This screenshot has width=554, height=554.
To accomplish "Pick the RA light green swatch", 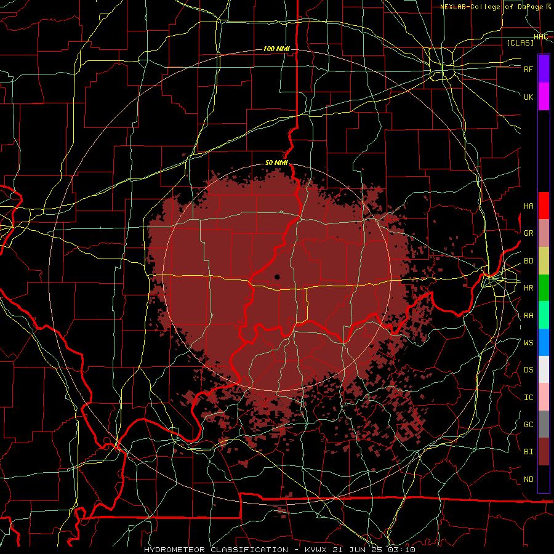I will coord(544,315).
